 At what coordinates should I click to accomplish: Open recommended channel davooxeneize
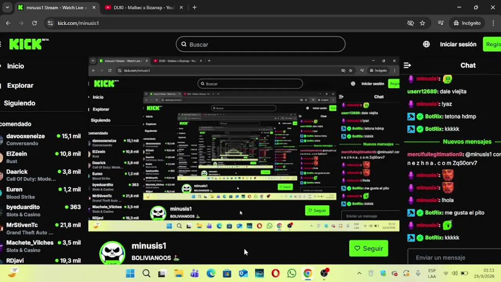pos(41,139)
